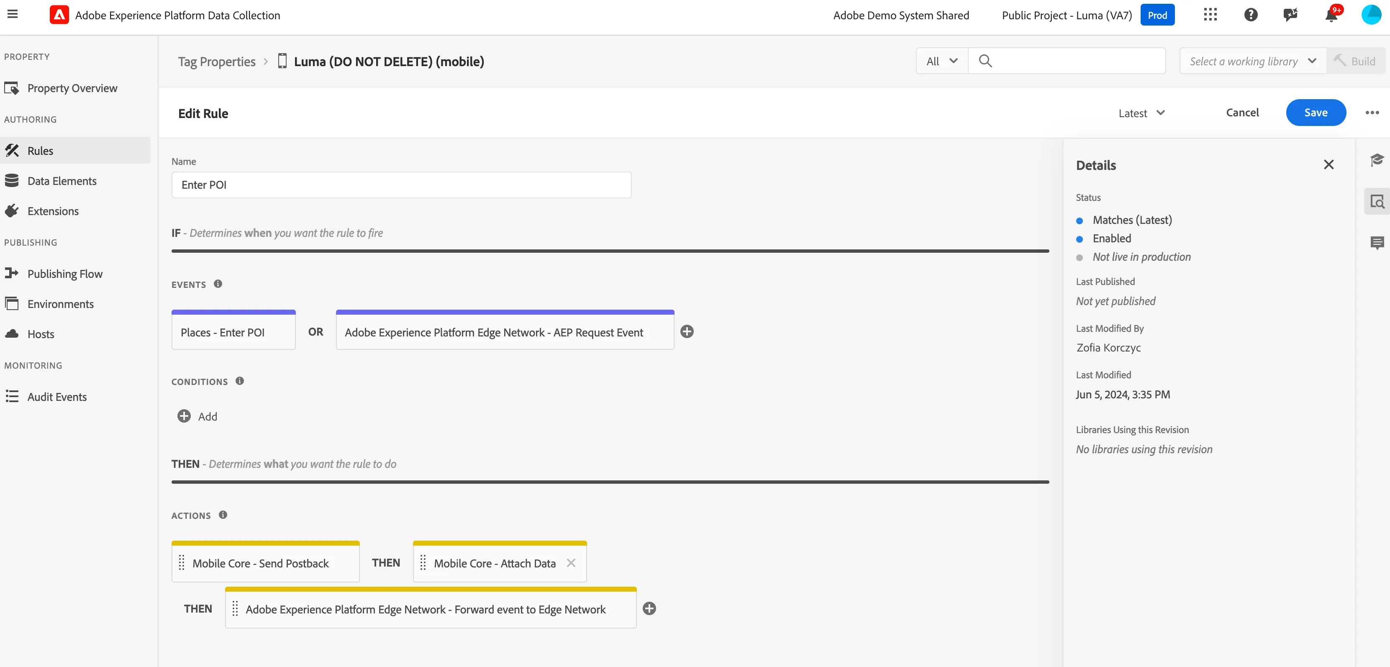Open the apps grid switcher
The width and height of the screenshot is (1390, 667).
(1210, 15)
